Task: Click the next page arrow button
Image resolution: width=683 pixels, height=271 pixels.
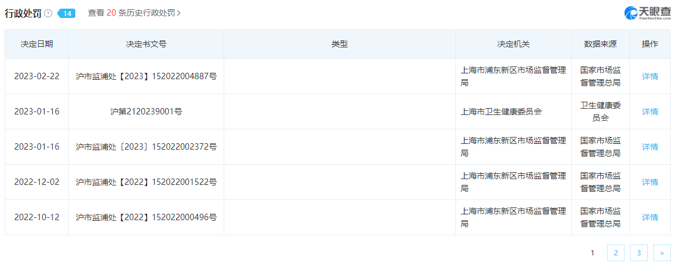Action: (x=662, y=253)
